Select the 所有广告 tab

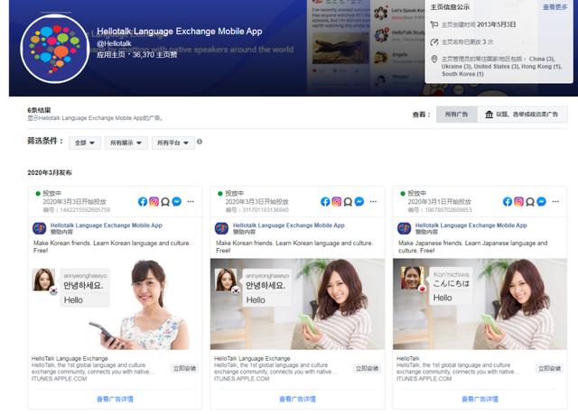tap(455, 115)
